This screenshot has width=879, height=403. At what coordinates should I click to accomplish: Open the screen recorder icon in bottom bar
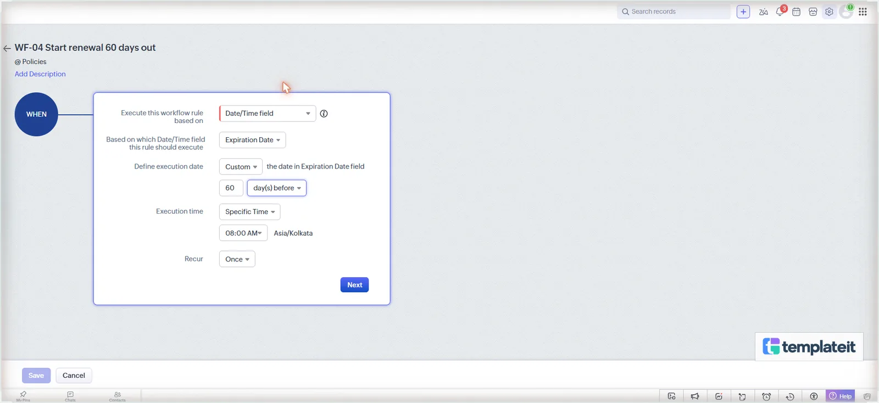coord(671,396)
